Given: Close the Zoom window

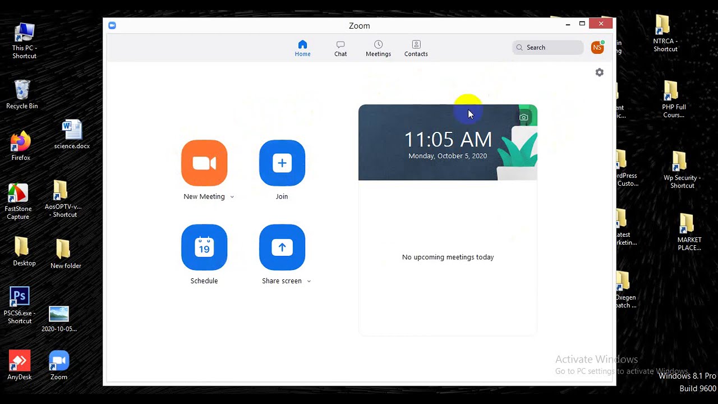Looking at the screenshot, I should [x=601, y=24].
